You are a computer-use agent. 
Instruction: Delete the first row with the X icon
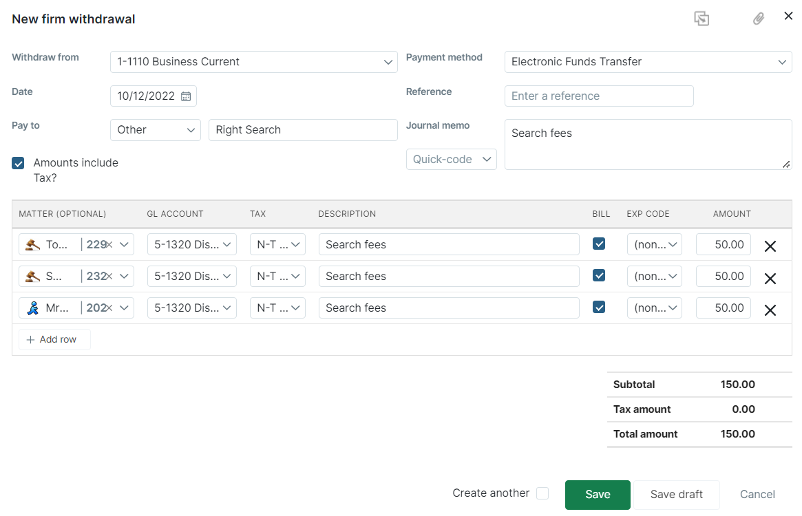[x=770, y=246]
